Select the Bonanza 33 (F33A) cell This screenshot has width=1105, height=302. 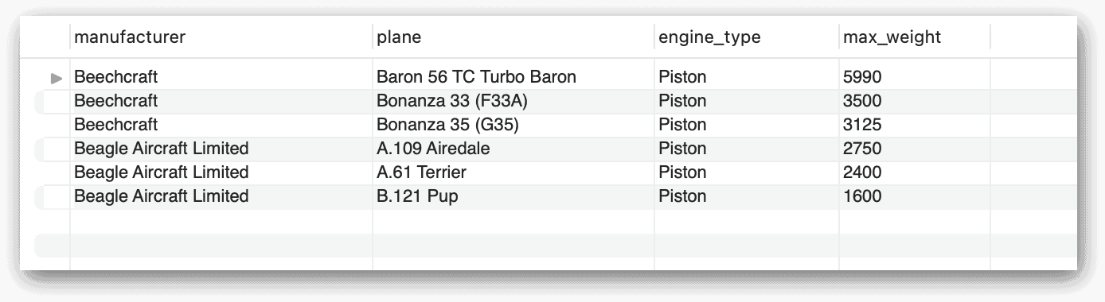(x=513, y=101)
